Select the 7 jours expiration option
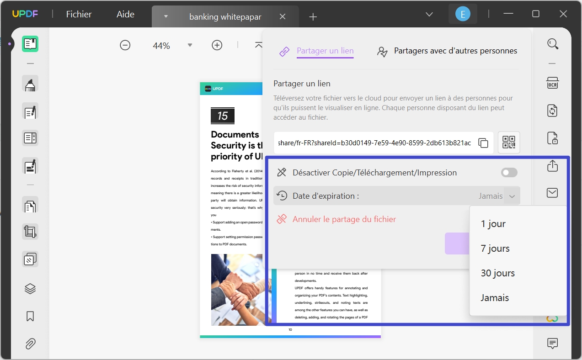Screen dimensions: 582x360 coord(495,248)
